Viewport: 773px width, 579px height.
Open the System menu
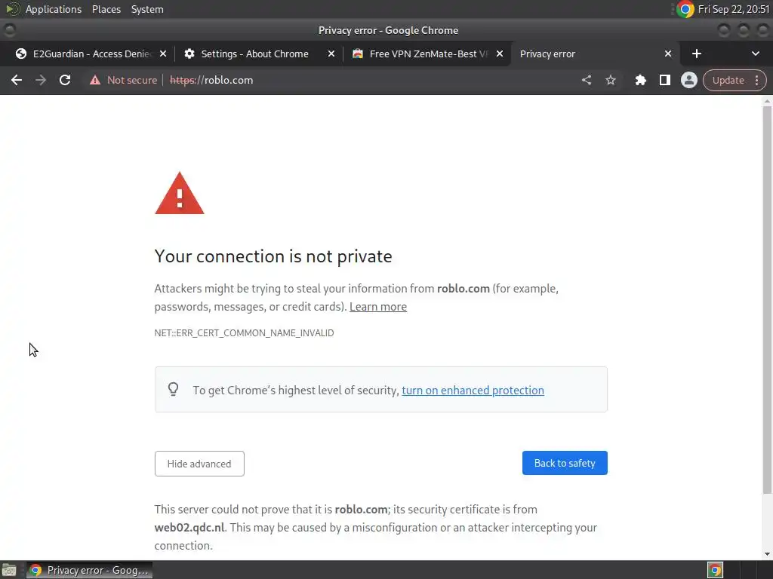pyautogui.click(x=147, y=9)
